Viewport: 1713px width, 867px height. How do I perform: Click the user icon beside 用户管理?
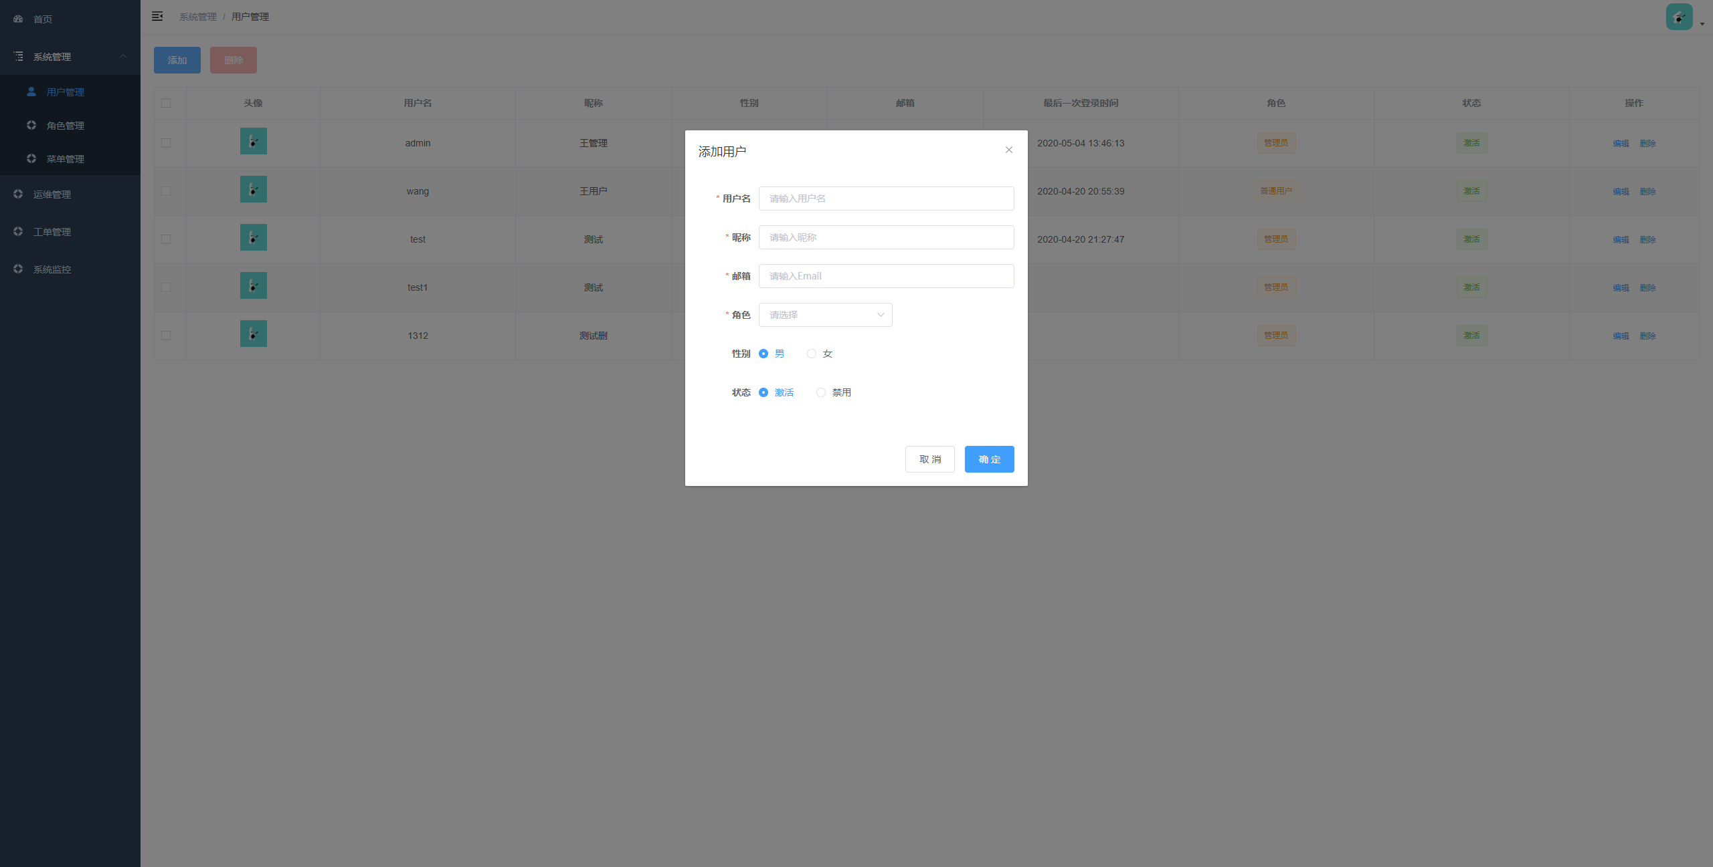(31, 92)
